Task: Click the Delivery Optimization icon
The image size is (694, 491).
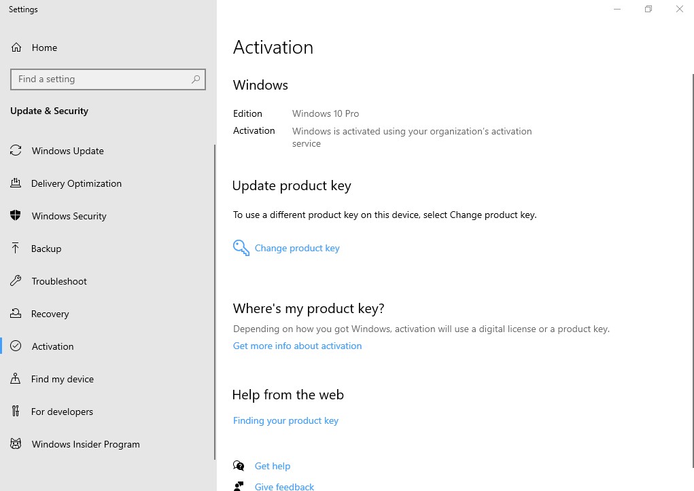Action: (x=16, y=183)
